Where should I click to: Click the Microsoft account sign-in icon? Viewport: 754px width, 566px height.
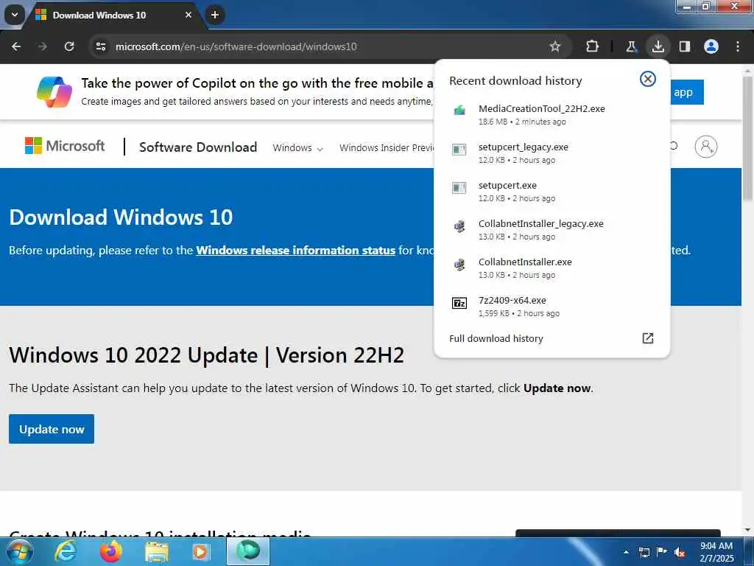coord(706,147)
